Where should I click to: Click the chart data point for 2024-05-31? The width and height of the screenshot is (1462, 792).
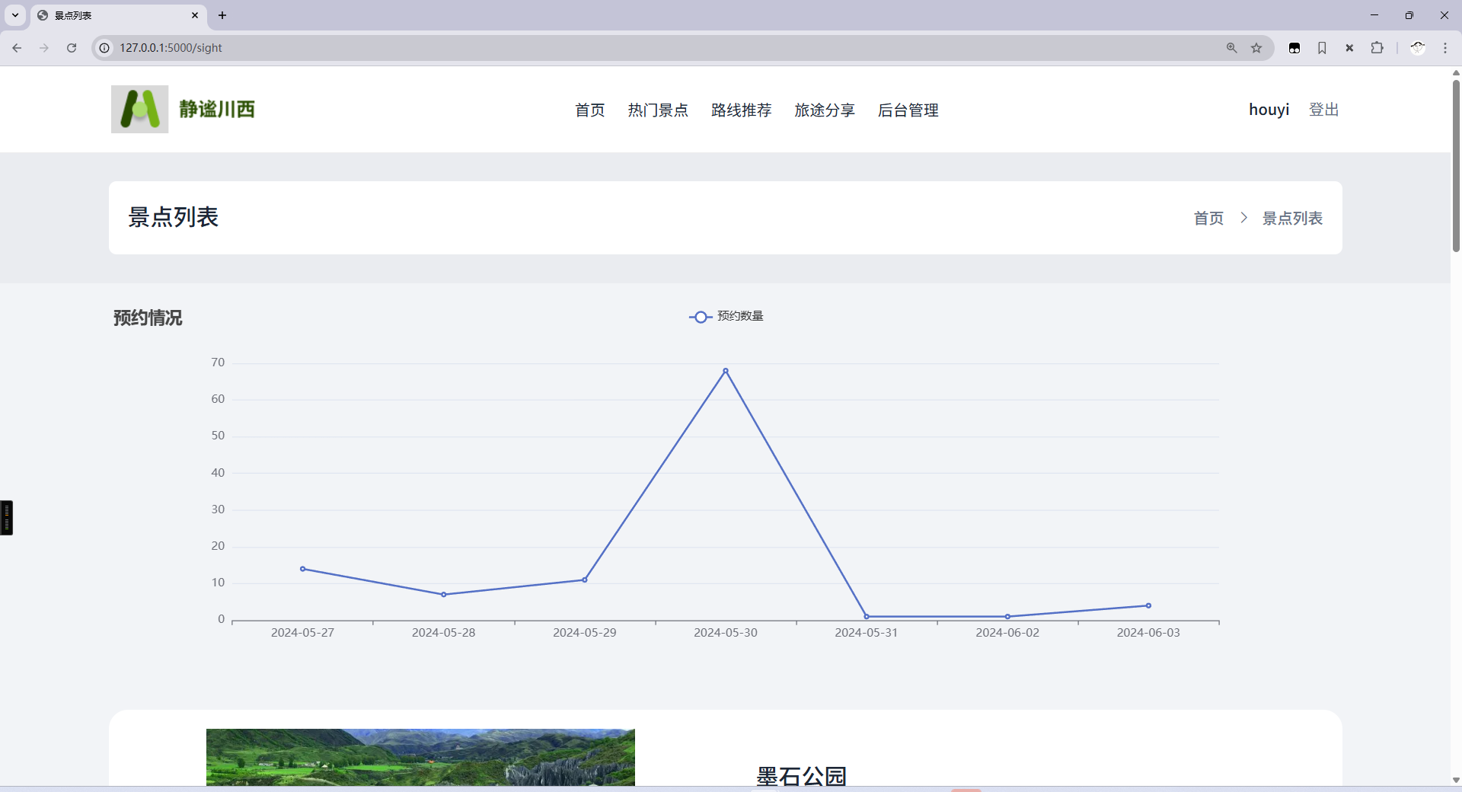coord(867,617)
